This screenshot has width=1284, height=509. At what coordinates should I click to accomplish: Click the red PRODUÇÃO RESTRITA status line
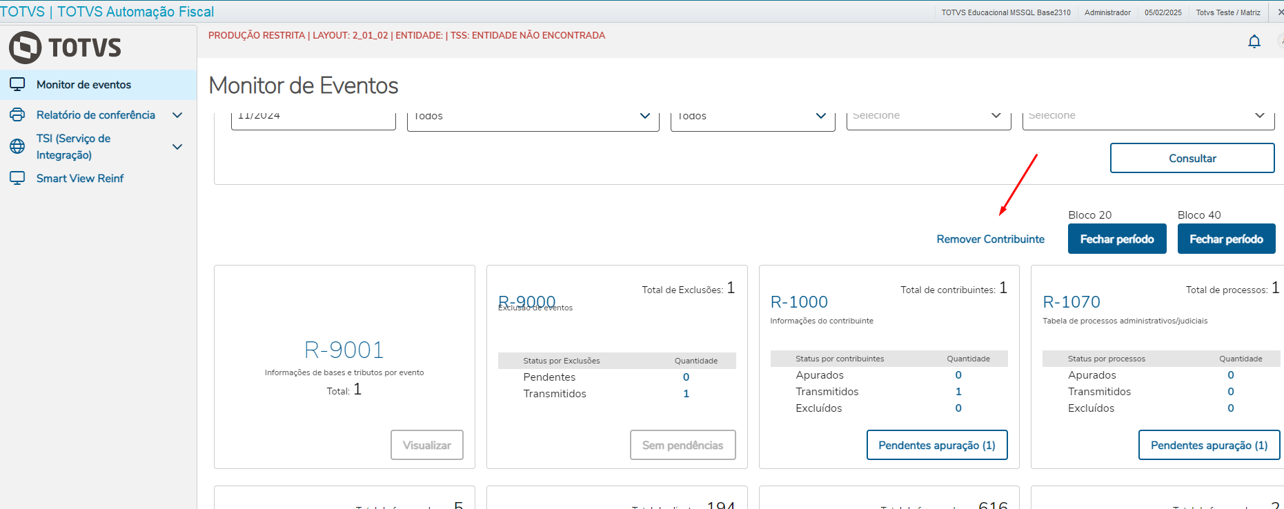click(x=406, y=35)
